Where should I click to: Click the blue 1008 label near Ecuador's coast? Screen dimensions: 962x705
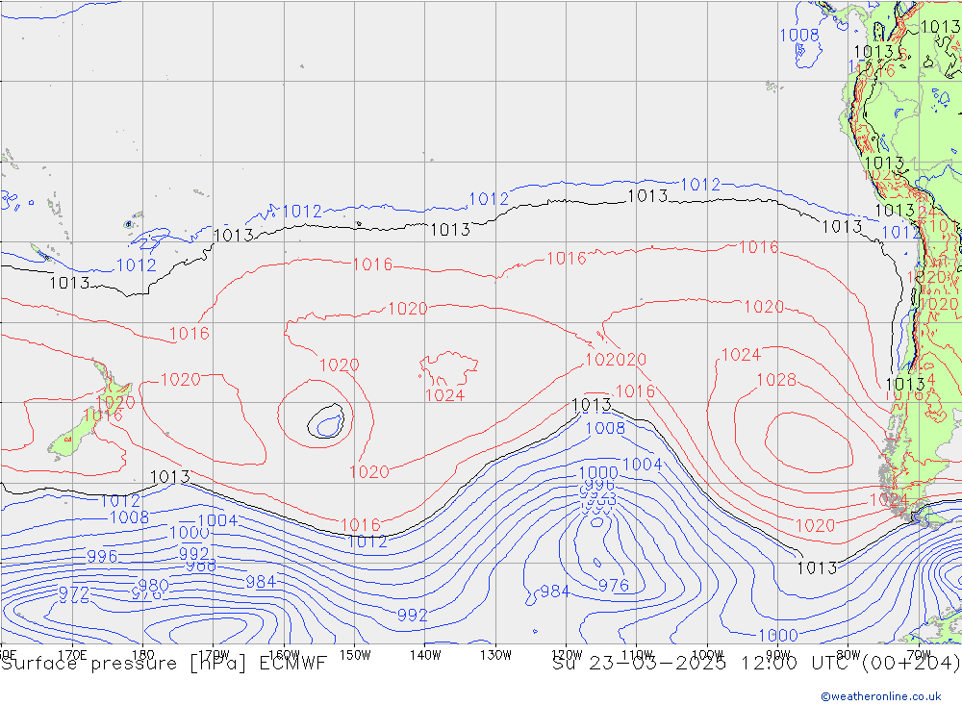tap(799, 36)
